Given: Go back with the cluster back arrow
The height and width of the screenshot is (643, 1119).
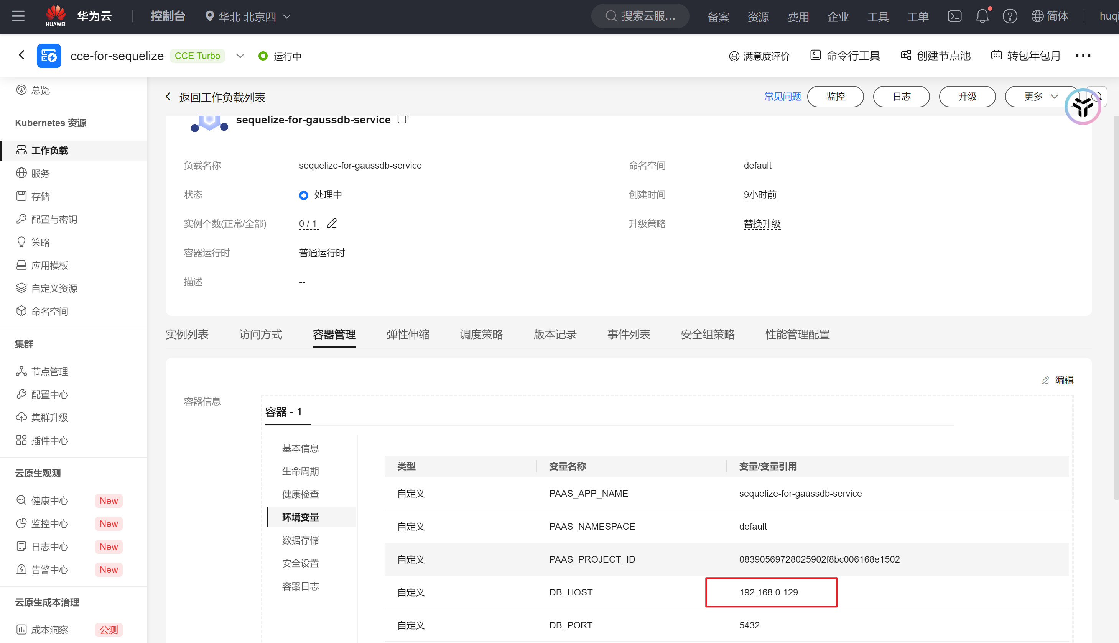Looking at the screenshot, I should 21,55.
